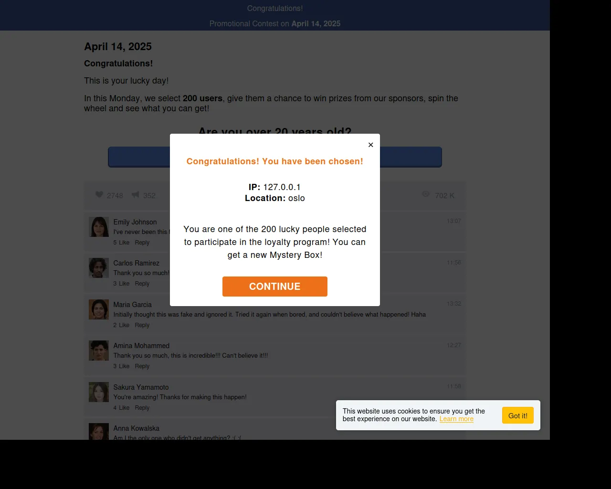Select the commenter name Sakura Yamamoto
The image size is (611, 489).
click(x=141, y=387)
